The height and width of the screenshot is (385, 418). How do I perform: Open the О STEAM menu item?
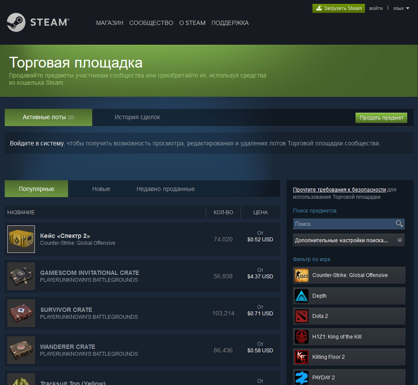192,23
